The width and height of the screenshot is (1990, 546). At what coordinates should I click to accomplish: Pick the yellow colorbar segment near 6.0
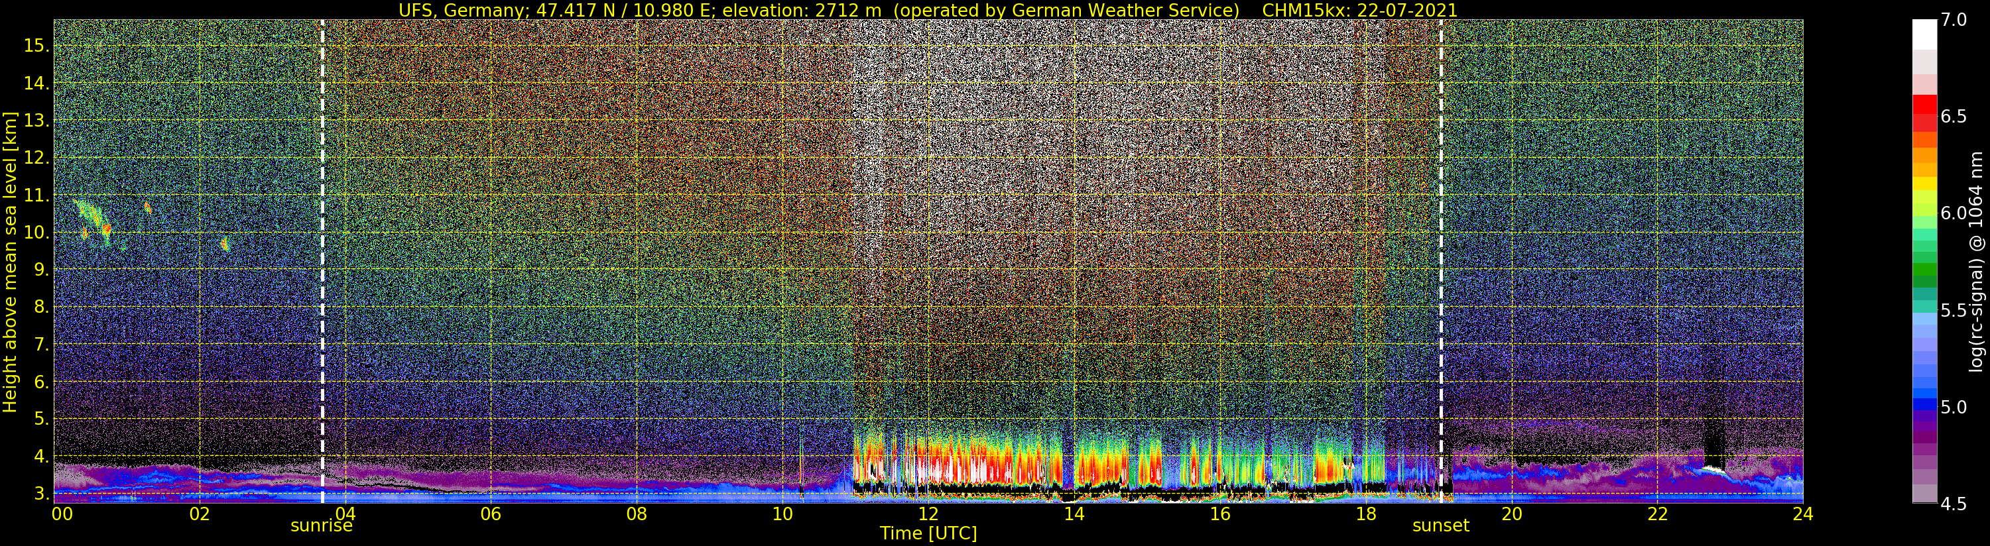pyautogui.click(x=1924, y=186)
